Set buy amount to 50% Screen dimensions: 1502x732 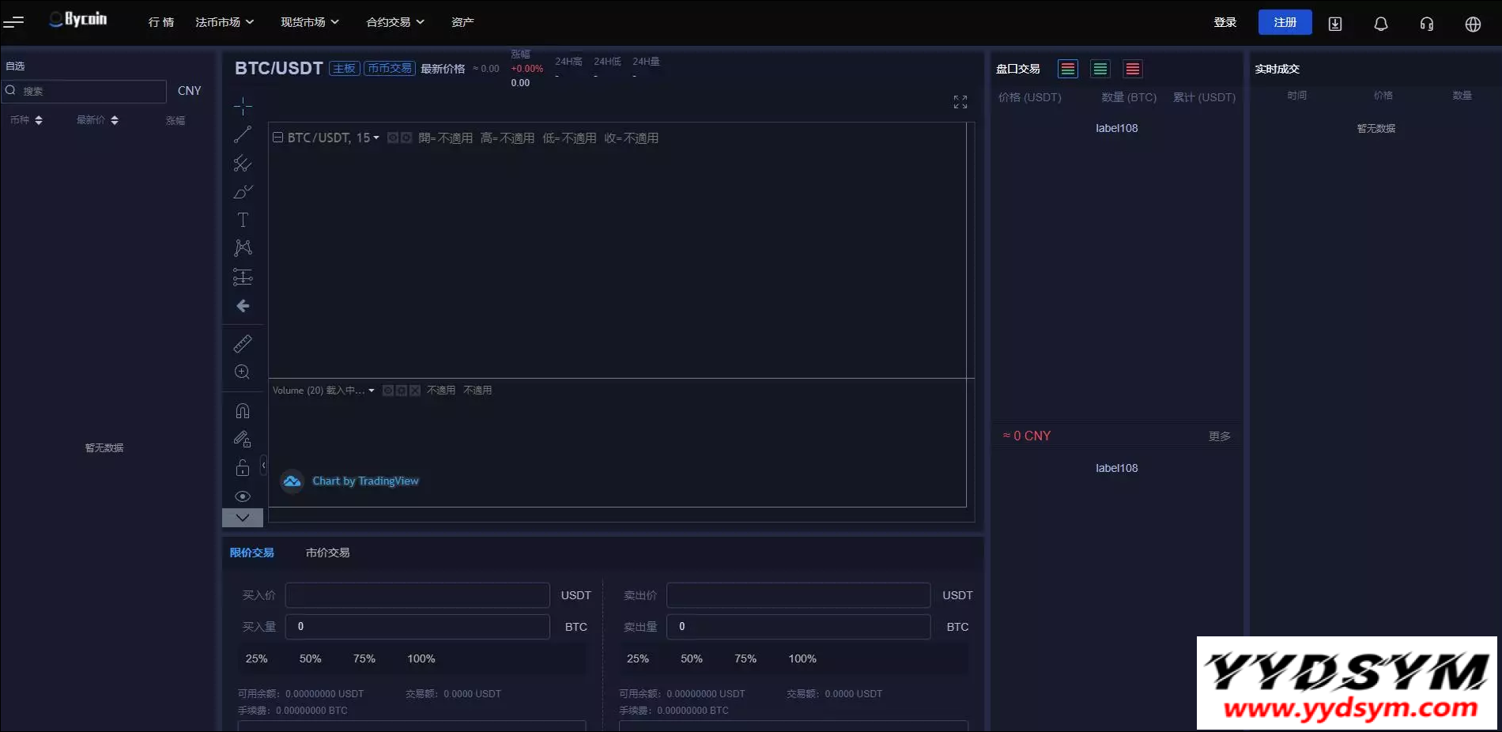point(310,658)
